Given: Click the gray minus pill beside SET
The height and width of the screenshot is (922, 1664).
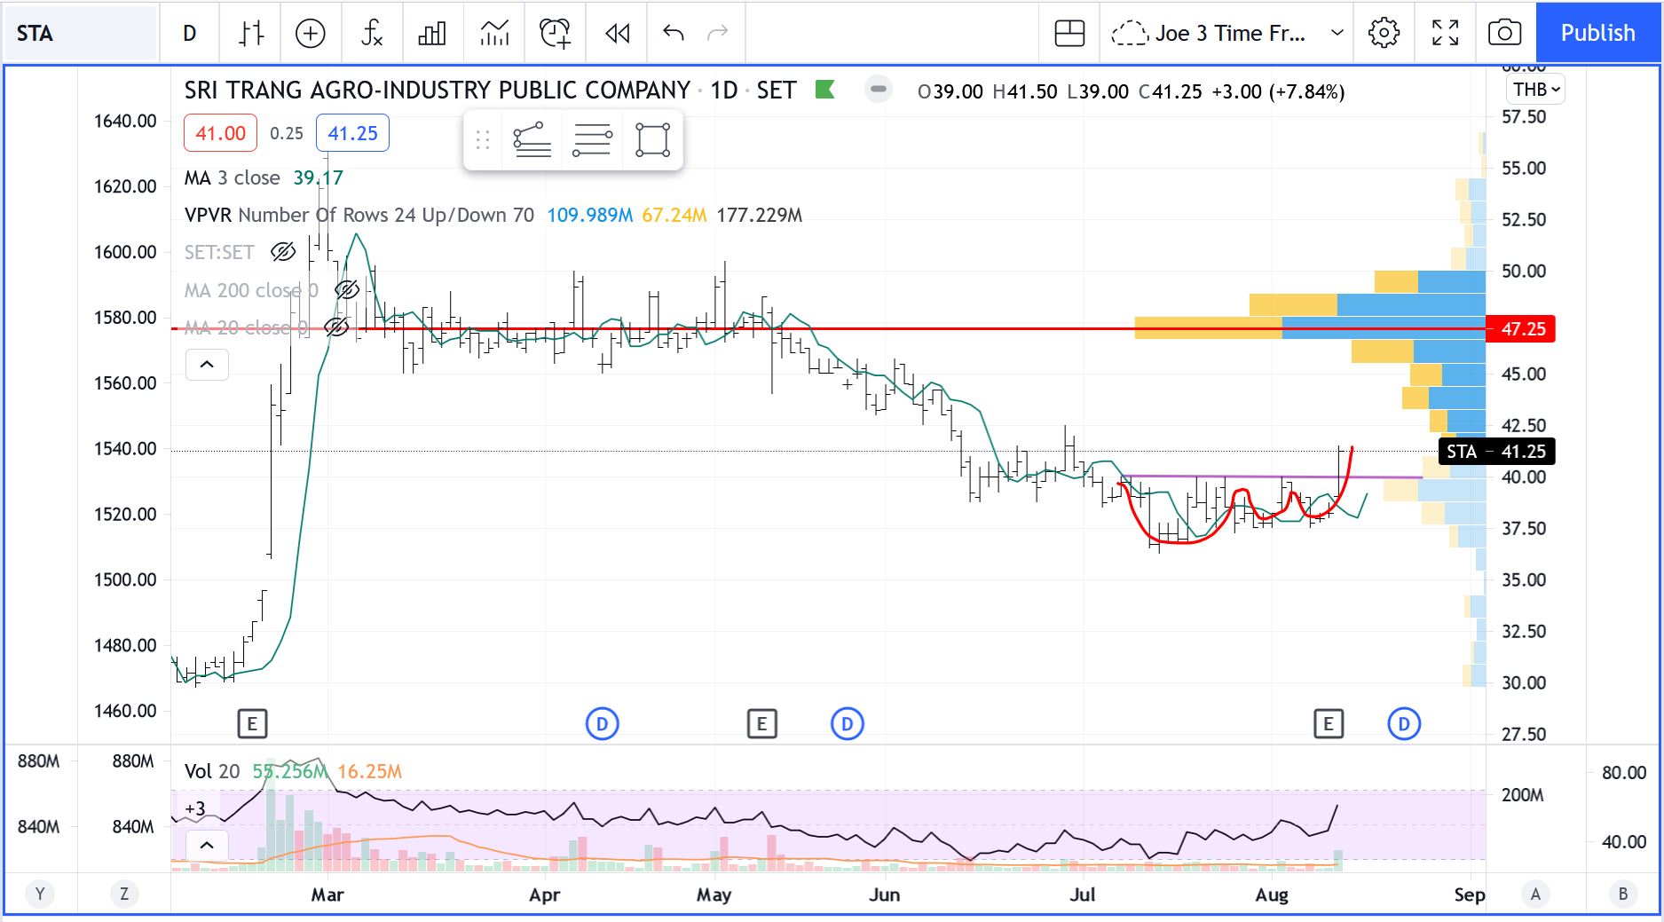Looking at the screenshot, I should click(879, 90).
